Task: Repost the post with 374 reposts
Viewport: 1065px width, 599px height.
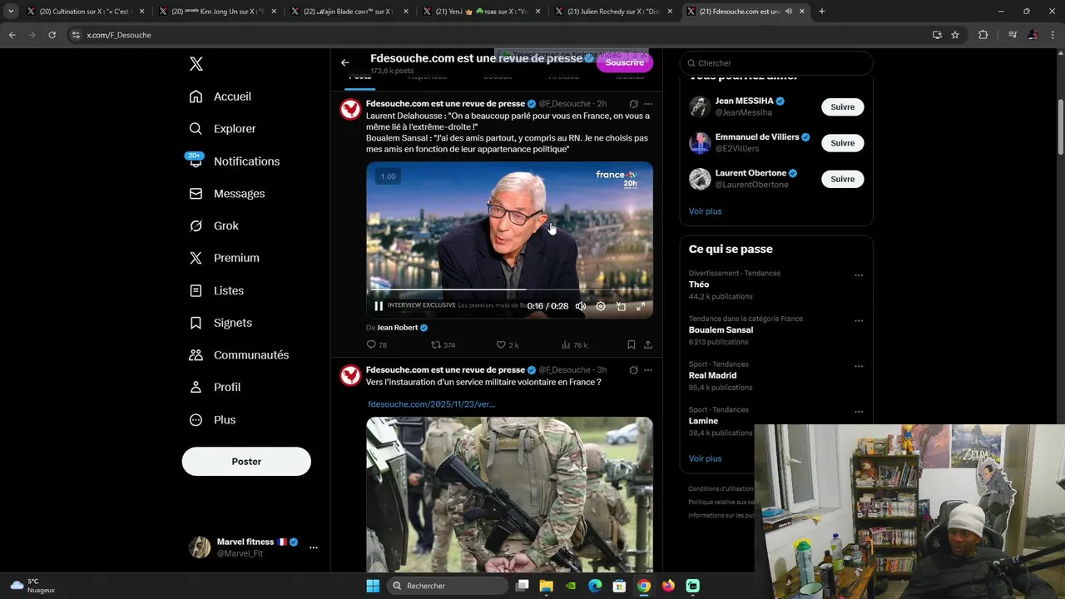Action: (x=443, y=344)
